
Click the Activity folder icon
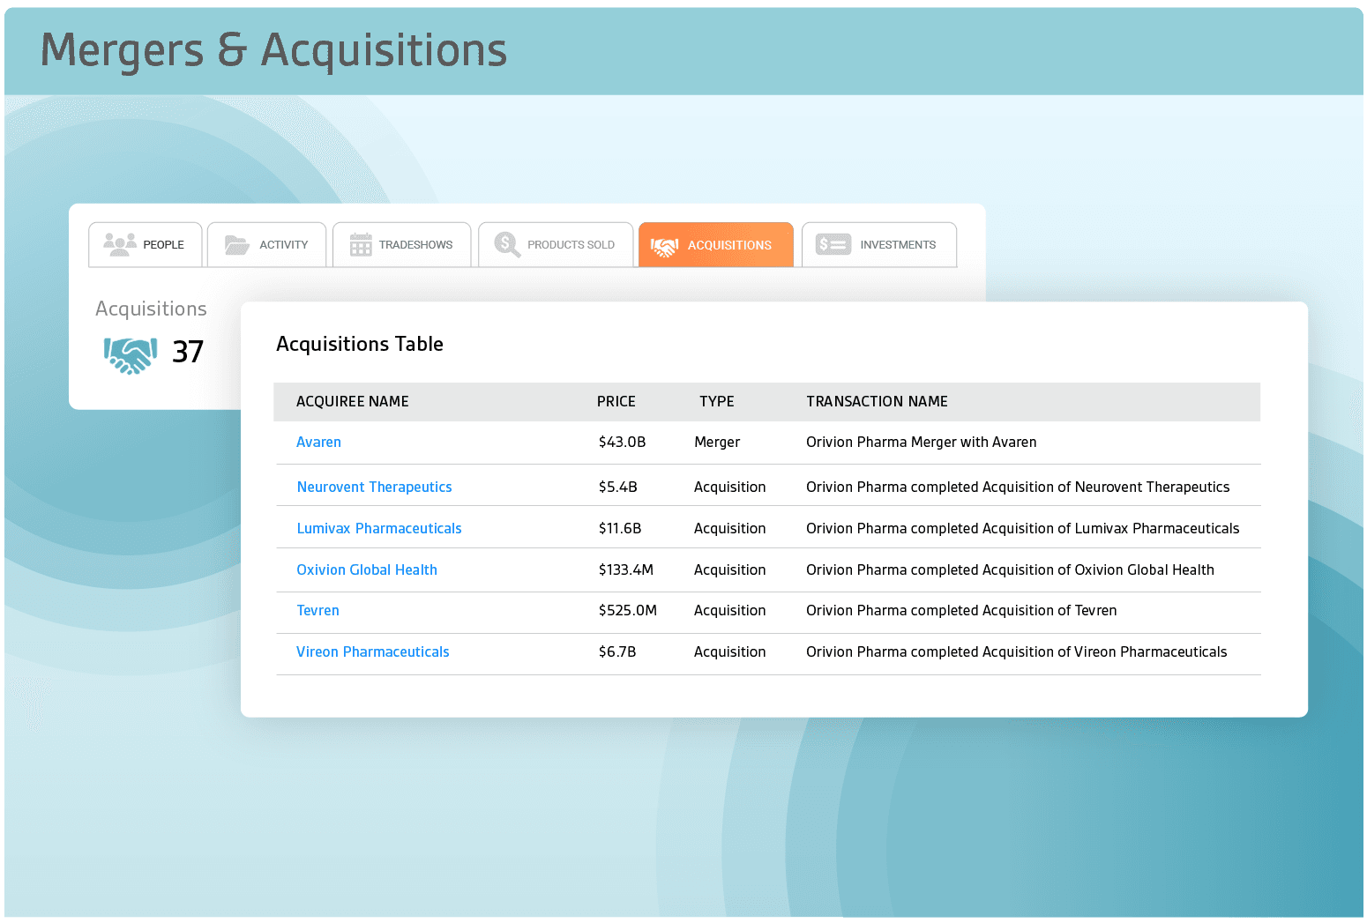coord(237,244)
